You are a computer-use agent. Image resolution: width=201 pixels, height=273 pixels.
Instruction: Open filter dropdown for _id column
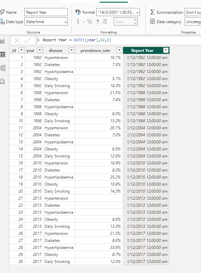pyautogui.click(x=21, y=50)
